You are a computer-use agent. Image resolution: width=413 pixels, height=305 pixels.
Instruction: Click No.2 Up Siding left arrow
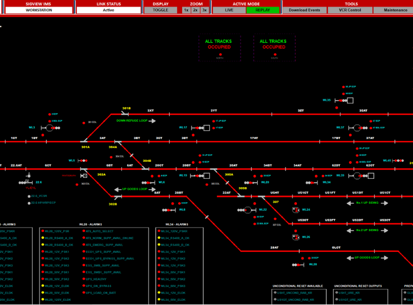[x=351, y=231]
